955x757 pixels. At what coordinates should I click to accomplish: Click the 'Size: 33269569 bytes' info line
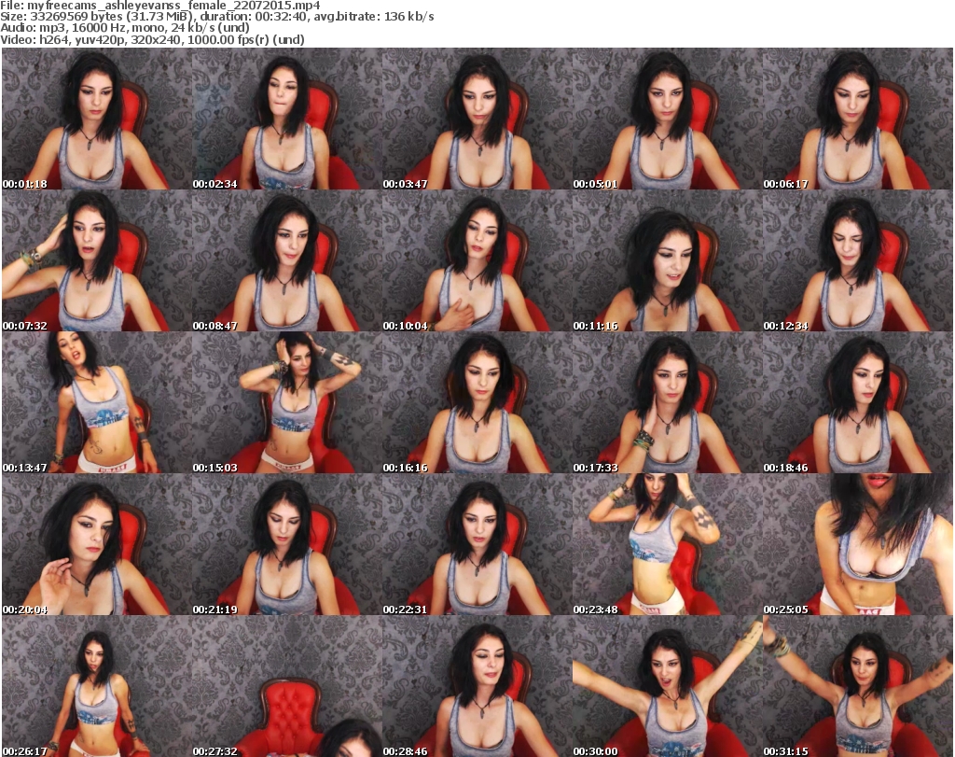[x=216, y=17]
